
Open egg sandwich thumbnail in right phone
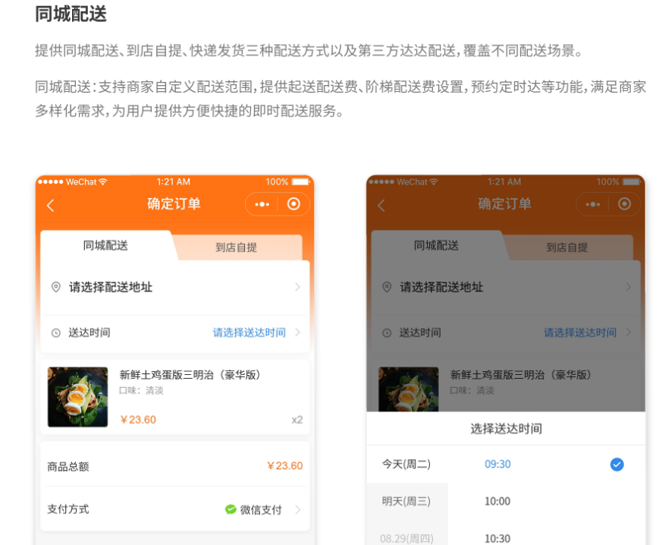(x=409, y=389)
